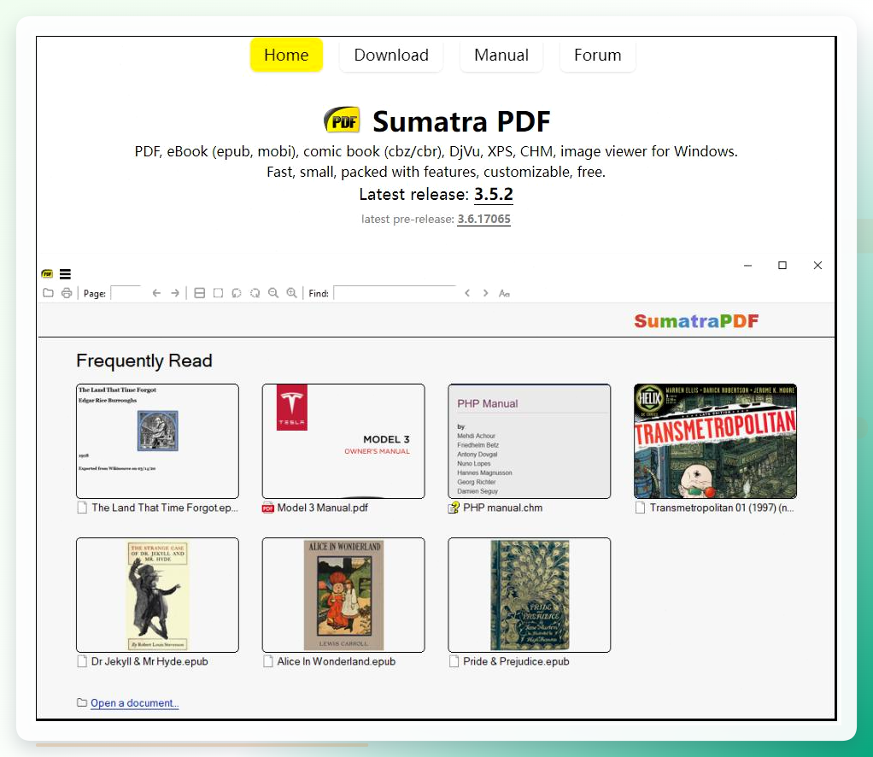Click the open file folder toolbar icon
The image size is (873, 757).
49,293
